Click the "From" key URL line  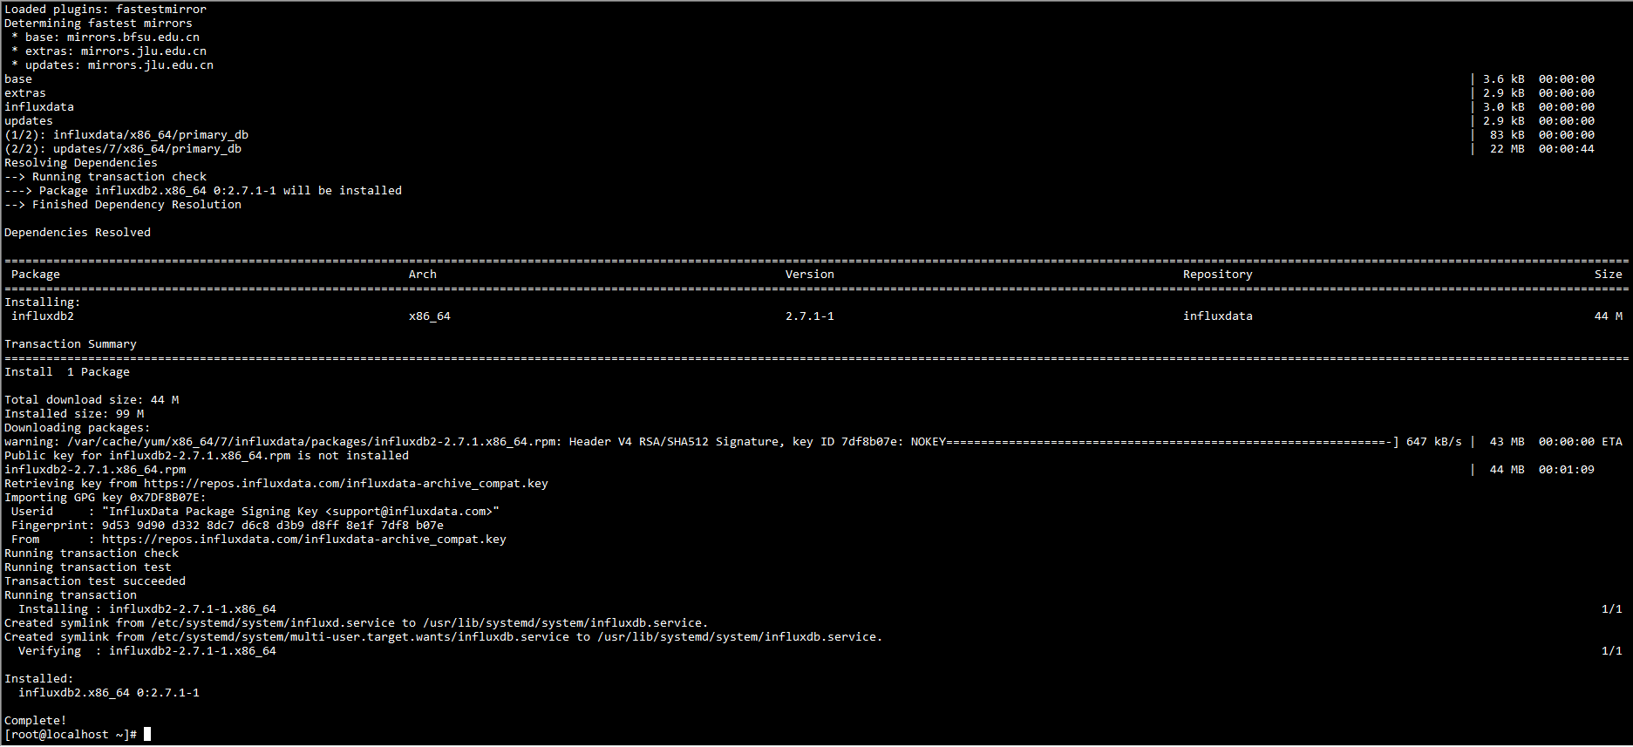(x=259, y=540)
